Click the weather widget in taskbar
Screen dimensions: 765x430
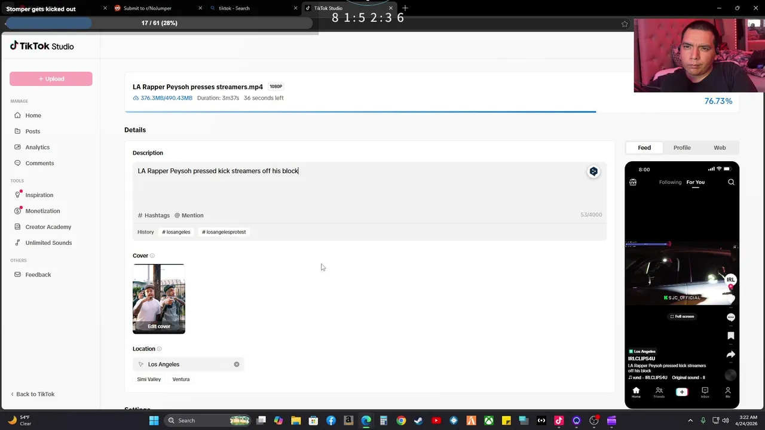coord(18,420)
